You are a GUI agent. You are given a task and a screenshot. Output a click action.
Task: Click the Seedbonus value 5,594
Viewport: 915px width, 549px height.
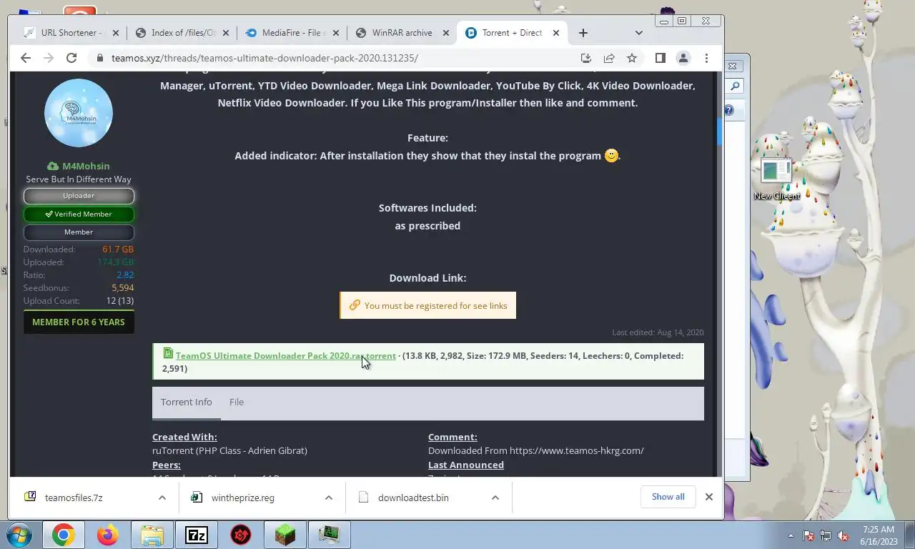tap(122, 288)
